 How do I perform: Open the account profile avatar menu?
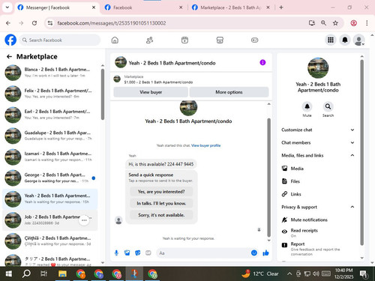[358, 40]
